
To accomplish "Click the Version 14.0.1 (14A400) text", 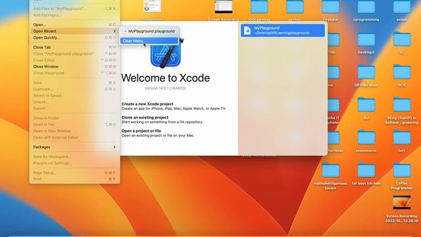I will 165,88.
